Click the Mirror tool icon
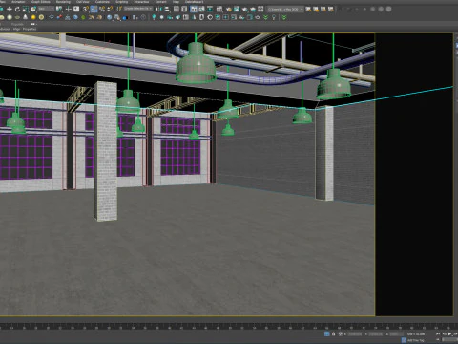This screenshot has width=458, height=344. (157, 9)
